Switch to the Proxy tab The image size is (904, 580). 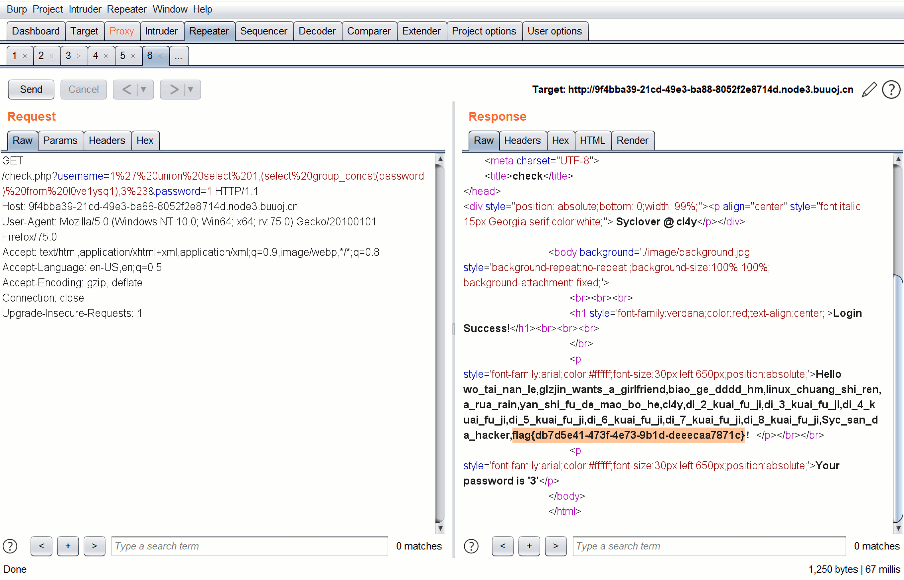pos(122,31)
